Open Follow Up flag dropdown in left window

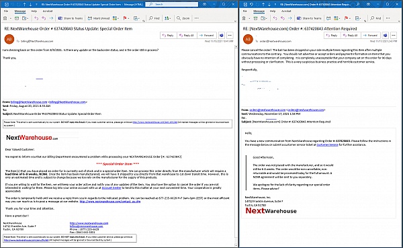tap(128, 18)
